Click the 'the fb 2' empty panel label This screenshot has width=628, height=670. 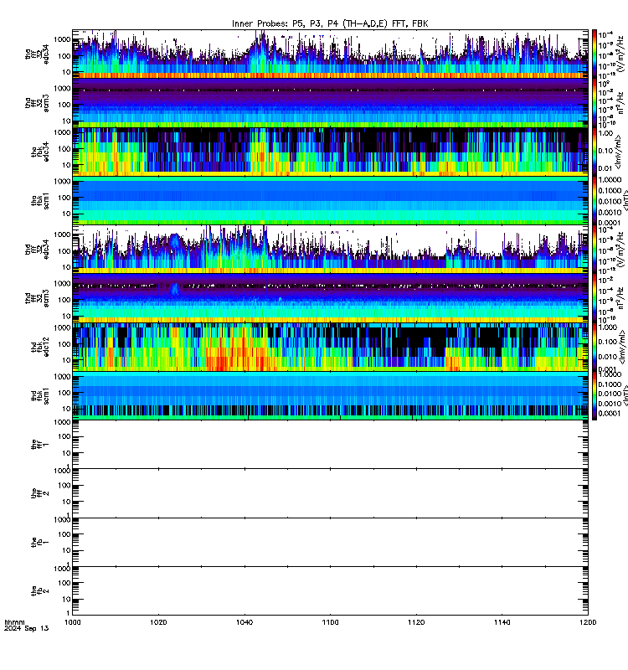(40, 591)
